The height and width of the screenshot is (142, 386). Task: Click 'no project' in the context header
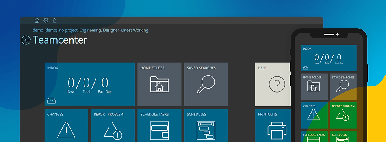69,31
